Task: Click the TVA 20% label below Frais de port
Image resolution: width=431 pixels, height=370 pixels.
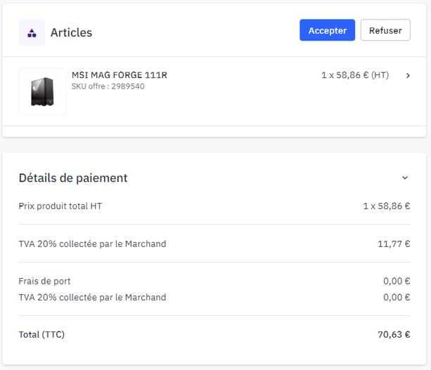Action: pyautogui.click(x=92, y=297)
